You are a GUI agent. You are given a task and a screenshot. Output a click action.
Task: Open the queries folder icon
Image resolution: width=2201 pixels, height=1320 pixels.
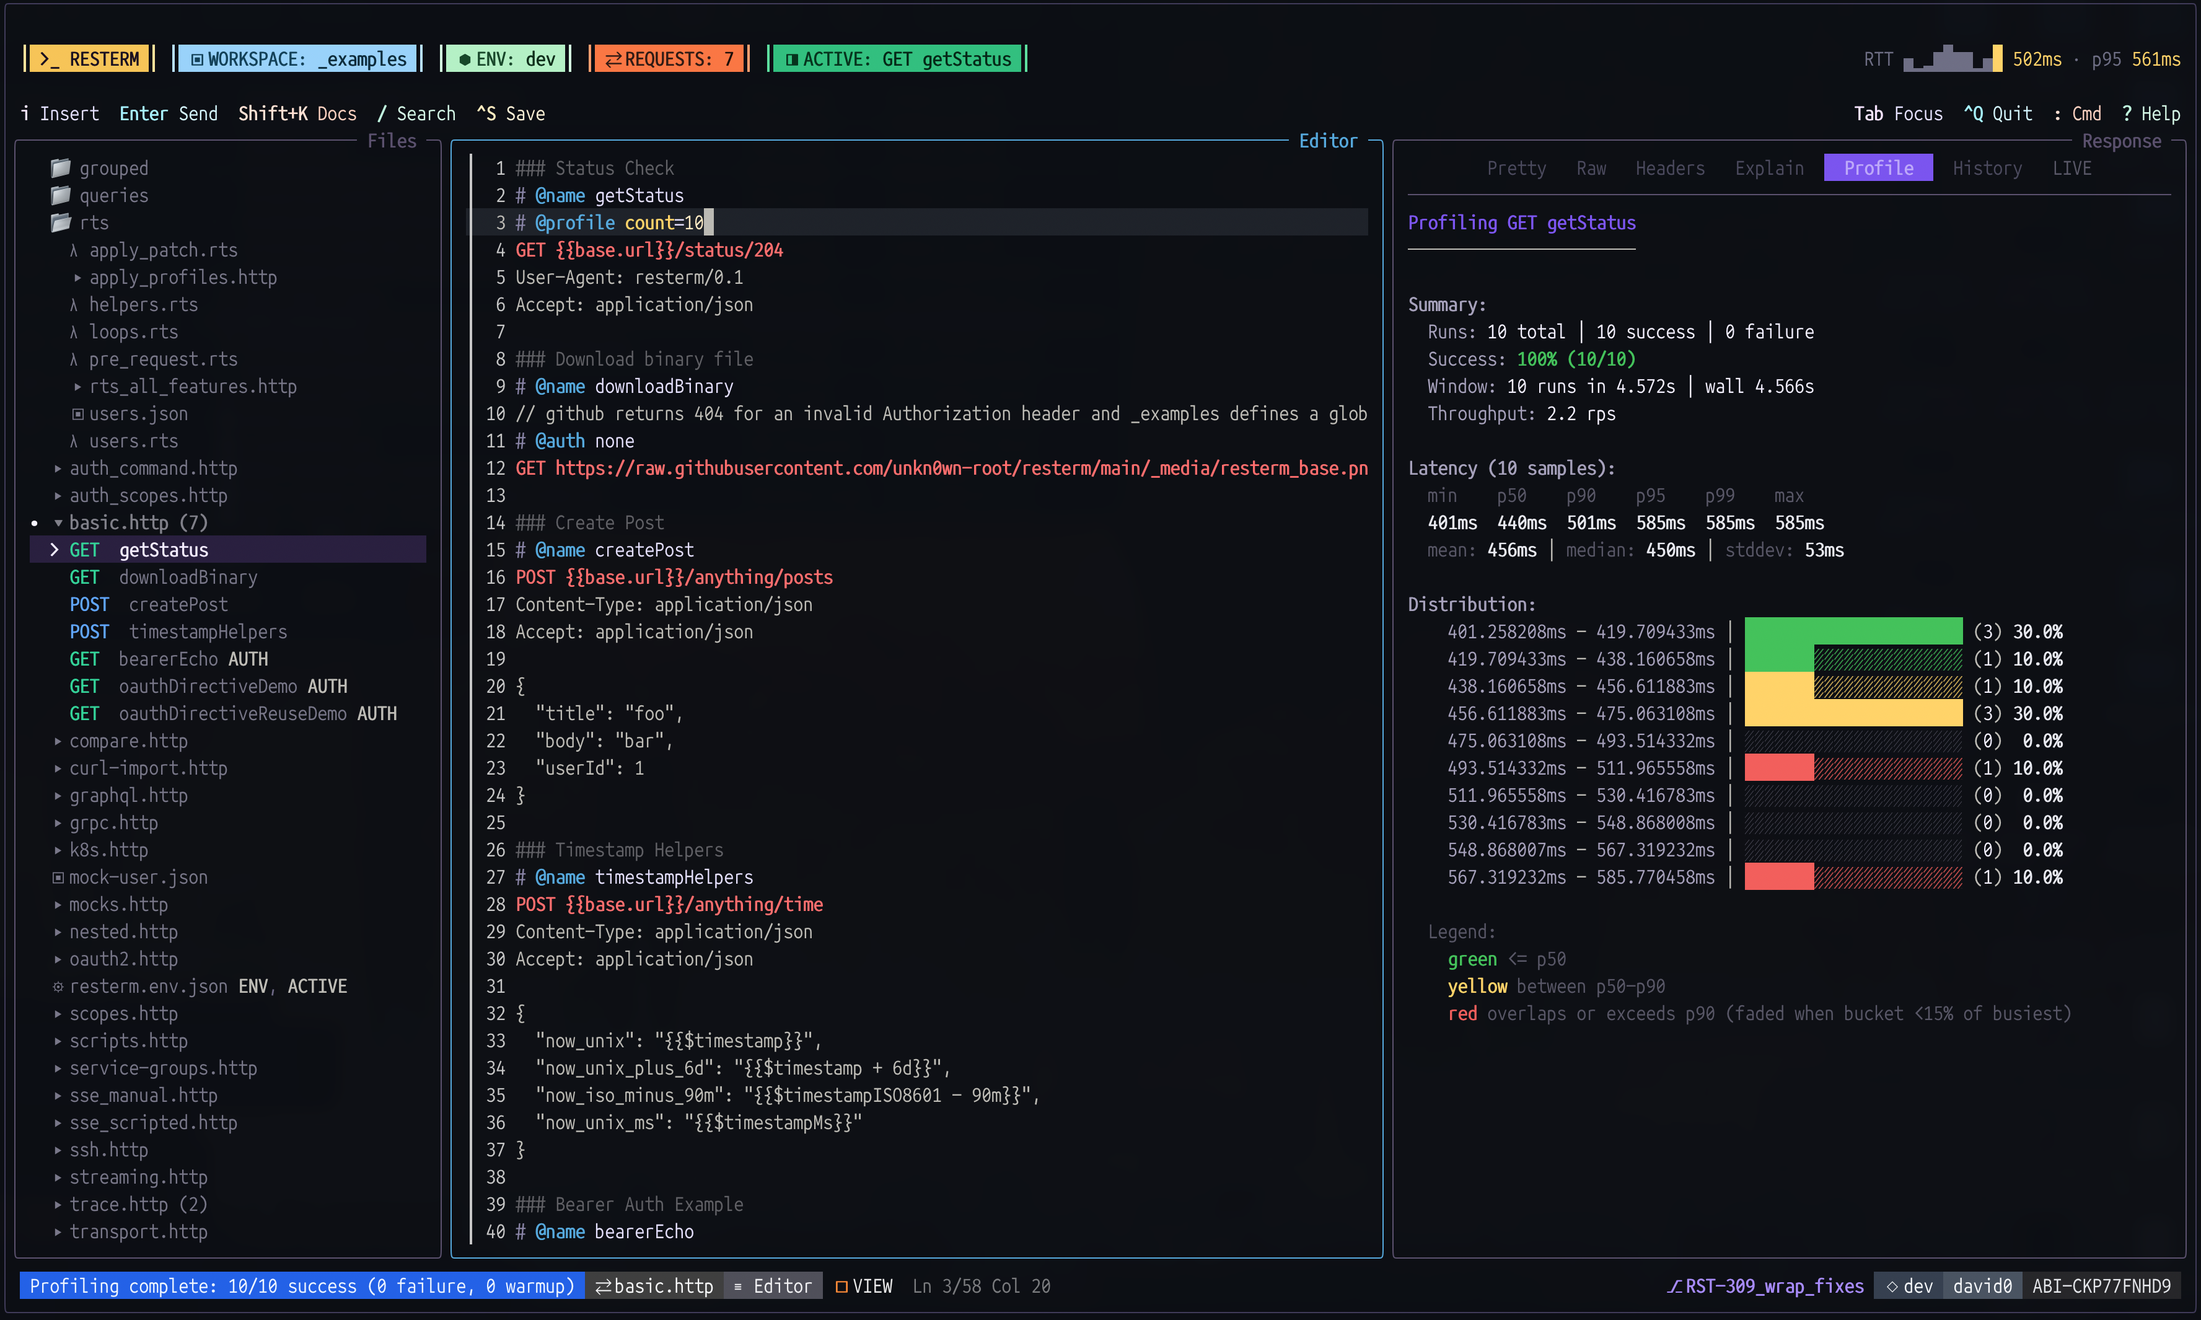click(61, 196)
